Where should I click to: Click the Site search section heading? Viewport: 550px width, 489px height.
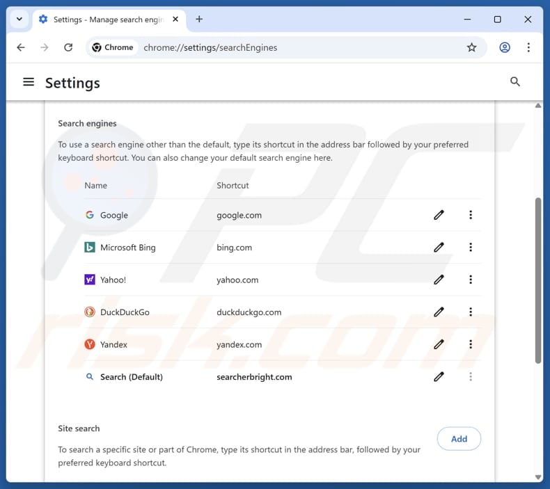pyautogui.click(x=79, y=428)
